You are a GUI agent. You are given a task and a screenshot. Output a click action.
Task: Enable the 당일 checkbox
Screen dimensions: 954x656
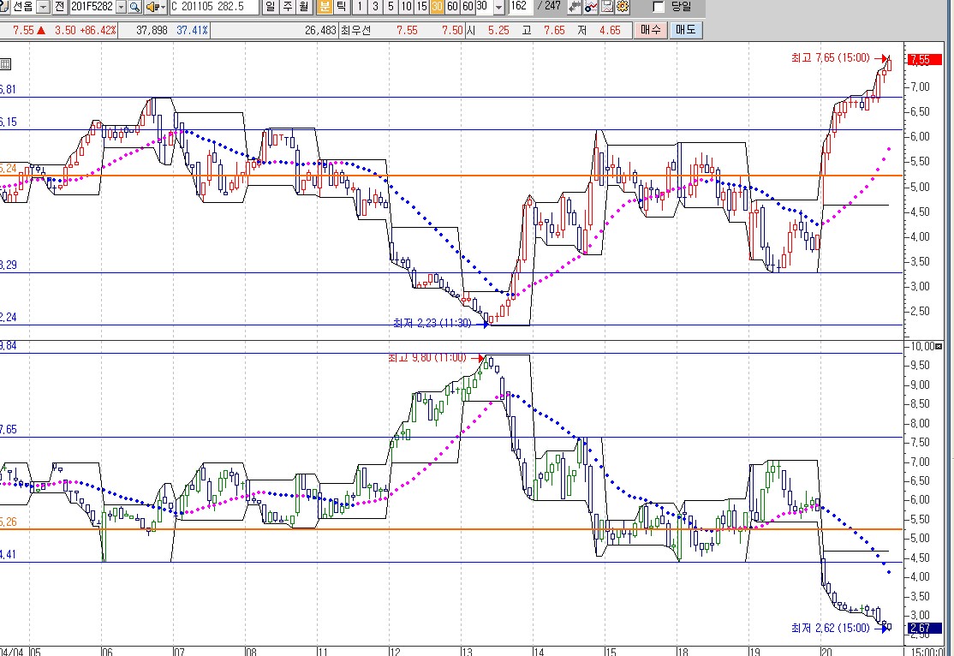click(x=658, y=7)
